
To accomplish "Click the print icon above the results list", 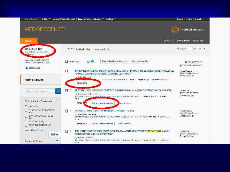I will (x=88, y=61).
